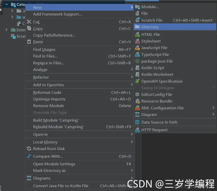Click the Resource Bundle icon
The height and width of the screenshot is (191, 217).
click(x=138, y=101)
